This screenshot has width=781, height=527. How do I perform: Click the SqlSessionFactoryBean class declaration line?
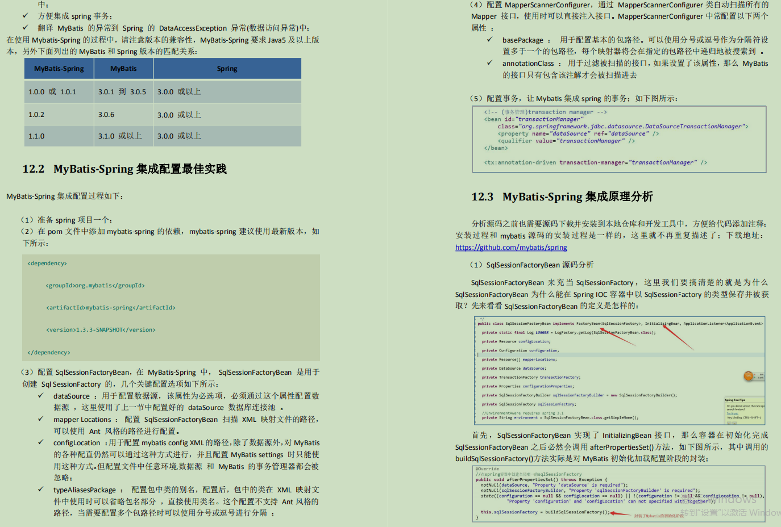point(620,323)
